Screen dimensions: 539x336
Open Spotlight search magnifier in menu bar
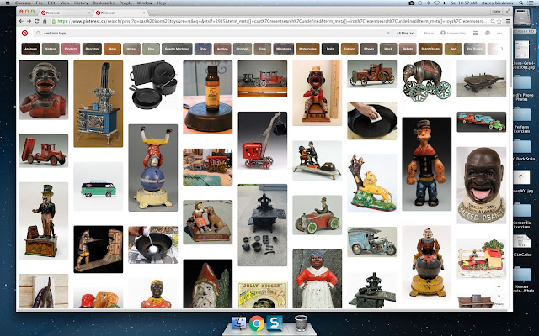coord(521,3)
